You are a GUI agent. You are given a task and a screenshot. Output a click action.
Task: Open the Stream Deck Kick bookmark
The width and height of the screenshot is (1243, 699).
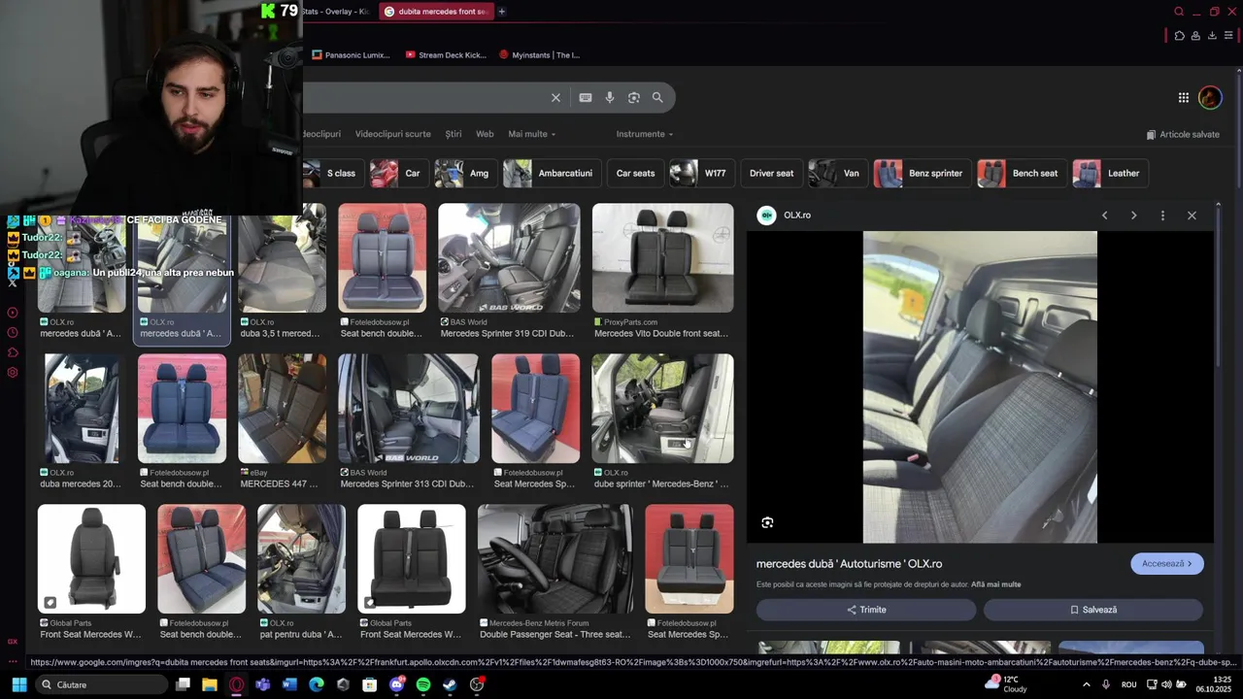coord(446,55)
